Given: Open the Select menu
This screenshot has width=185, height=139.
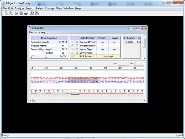Looking at the screenshot, I should click(39, 8).
